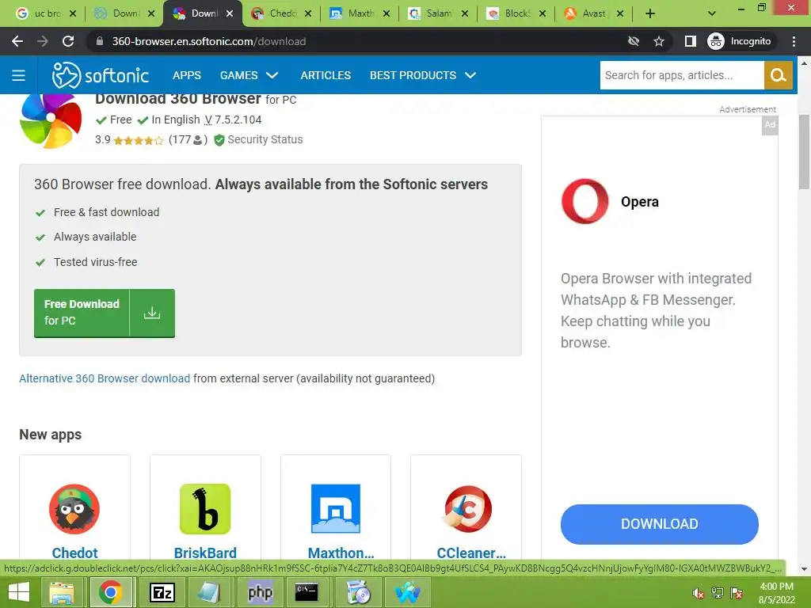Open the Maxthon app icon
Image resolution: width=811 pixels, height=608 pixels.
(x=336, y=509)
